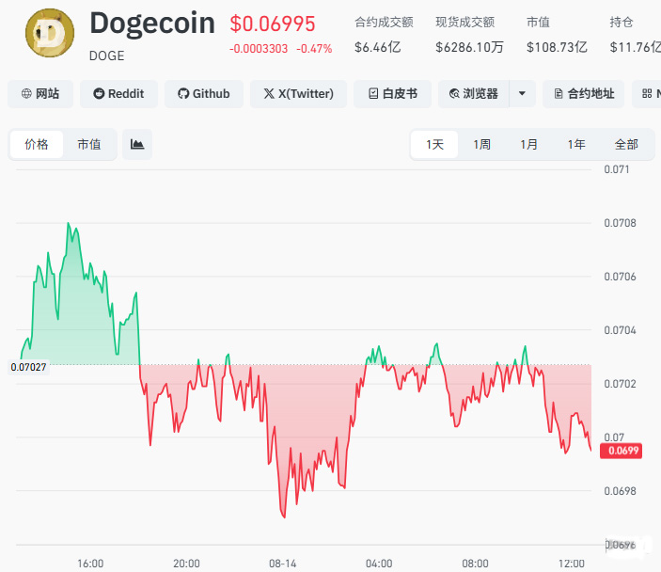Click the 合约成交额 value $6.46亿
661x572 pixels.
(x=378, y=47)
